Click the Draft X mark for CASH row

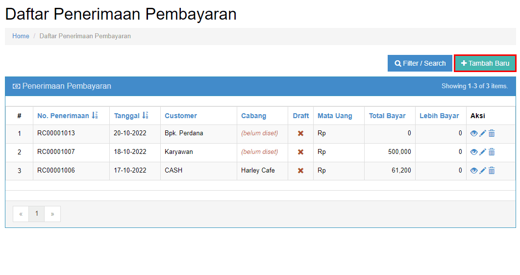click(300, 171)
